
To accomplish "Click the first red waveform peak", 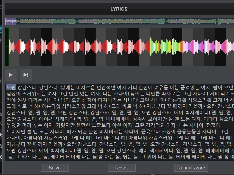I will pos(19,46).
